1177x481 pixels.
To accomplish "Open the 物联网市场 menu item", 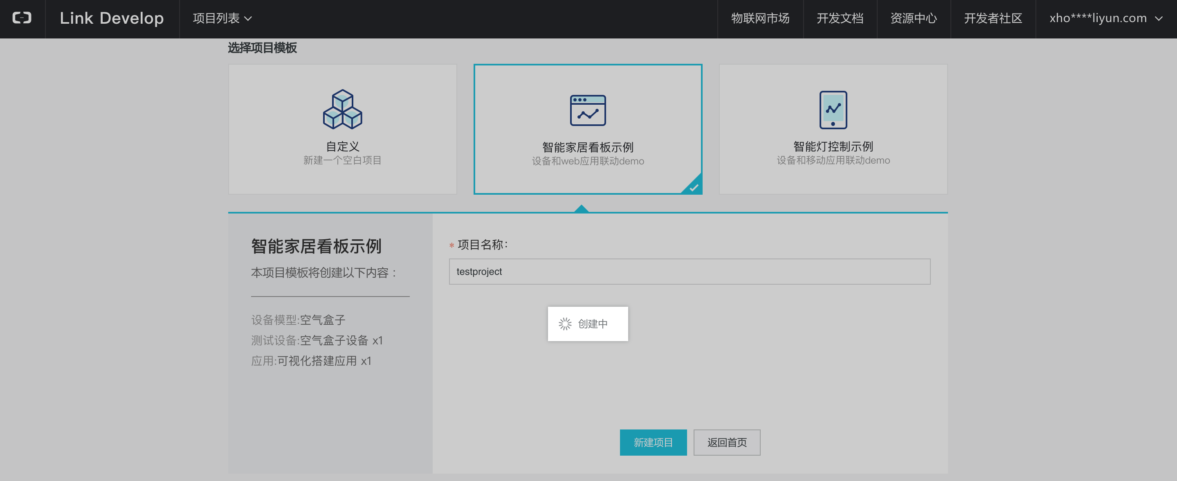I will [760, 18].
